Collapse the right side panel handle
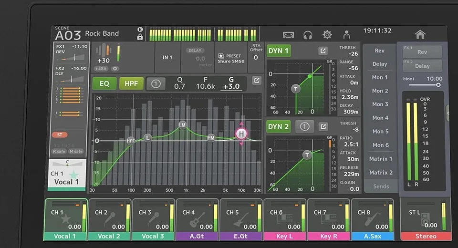Screen dimensions: 458x248 [448, 113]
